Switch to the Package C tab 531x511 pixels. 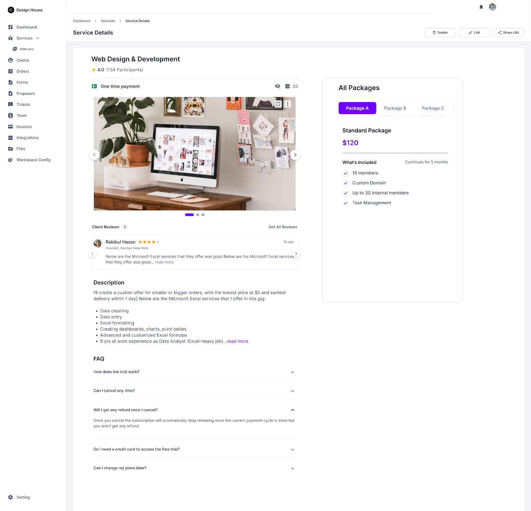(x=432, y=108)
